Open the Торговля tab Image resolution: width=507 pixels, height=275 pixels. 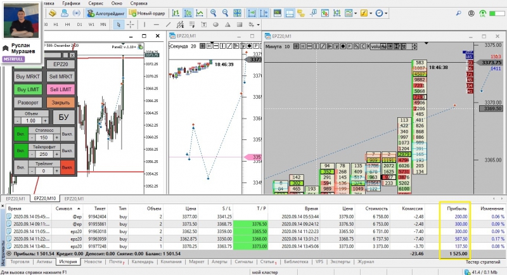pos(20,262)
